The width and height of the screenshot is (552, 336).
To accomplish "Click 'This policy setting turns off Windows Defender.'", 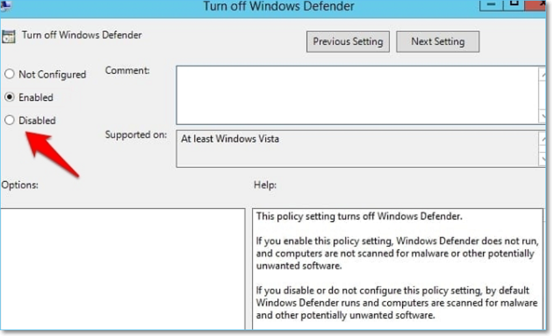I will pos(359,216).
